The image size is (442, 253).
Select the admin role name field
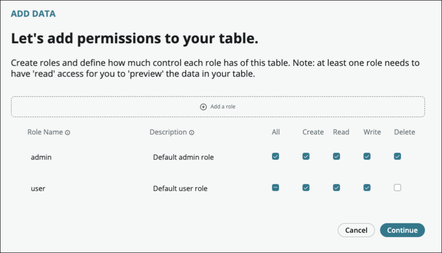tap(41, 157)
